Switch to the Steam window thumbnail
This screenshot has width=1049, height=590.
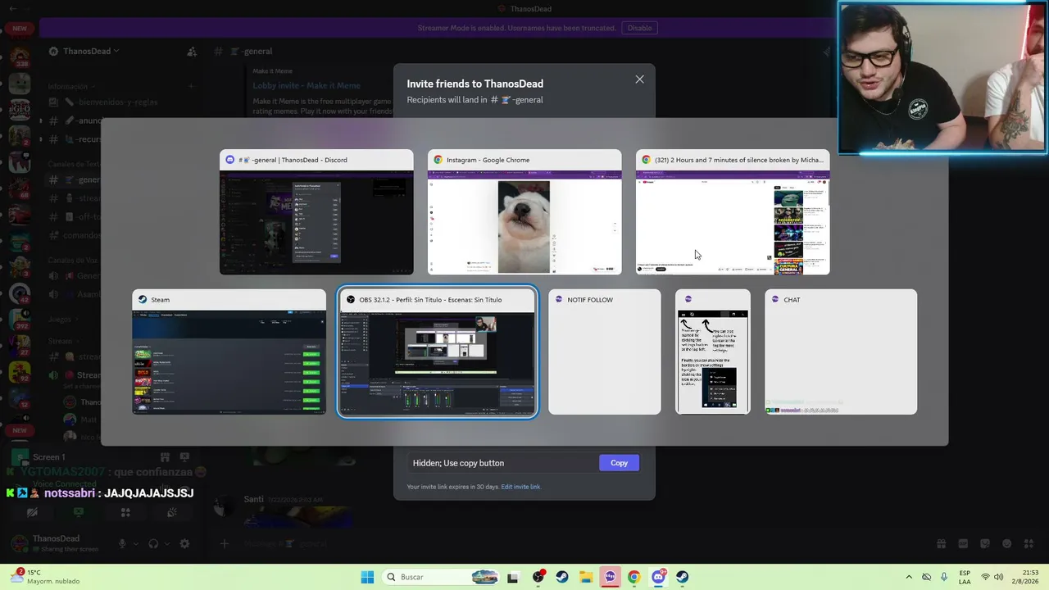tap(229, 352)
